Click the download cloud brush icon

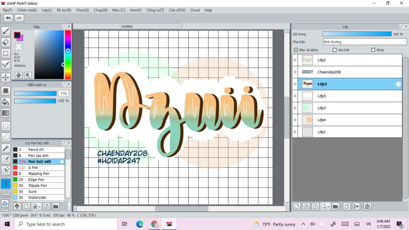coord(17,206)
